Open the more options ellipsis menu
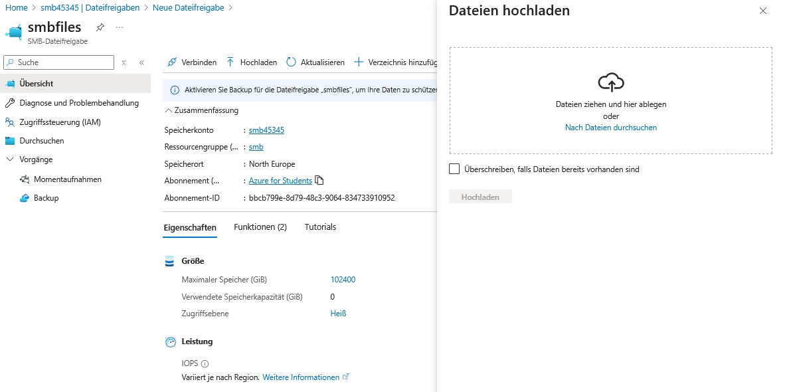Viewport: 785px width, 392px height. pyautogui.click(x=120, y=27)
